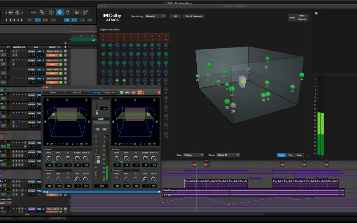This screenshot has height=223, width=357.
Task: Select object 25 in the 3D room
Action: (x=227, y=101)
